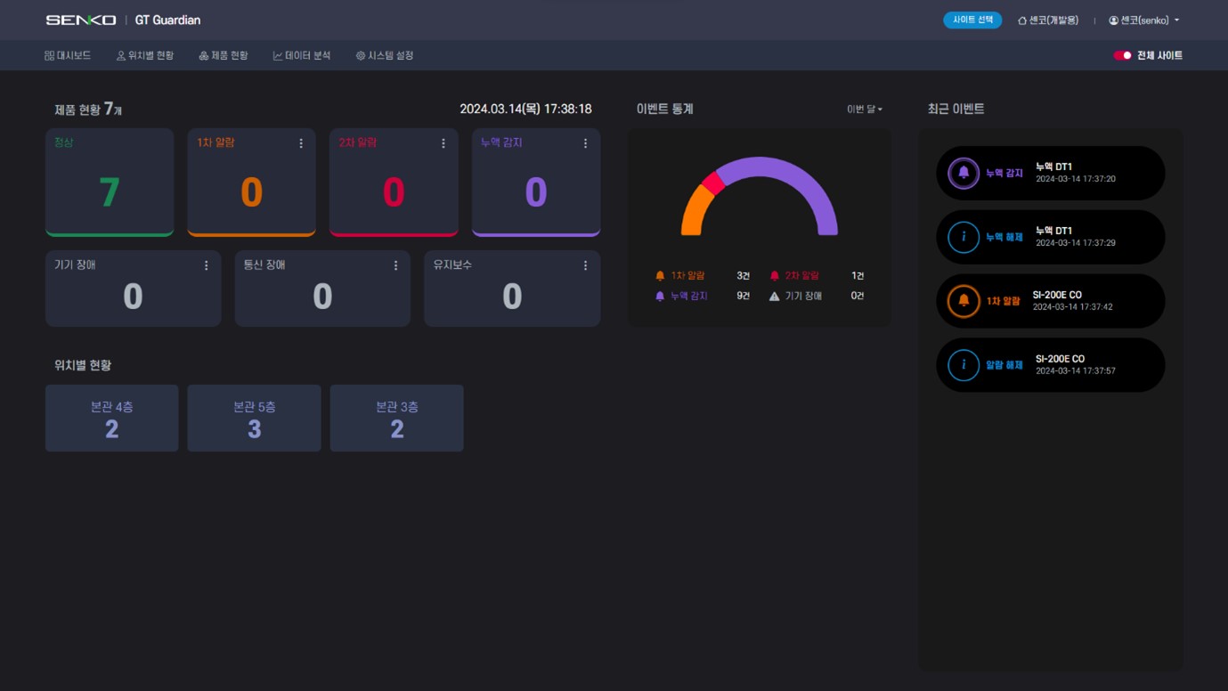Click the 사이트 선택 button
The height and width of the screenshot is (691, 1228).
click(972, 20)
